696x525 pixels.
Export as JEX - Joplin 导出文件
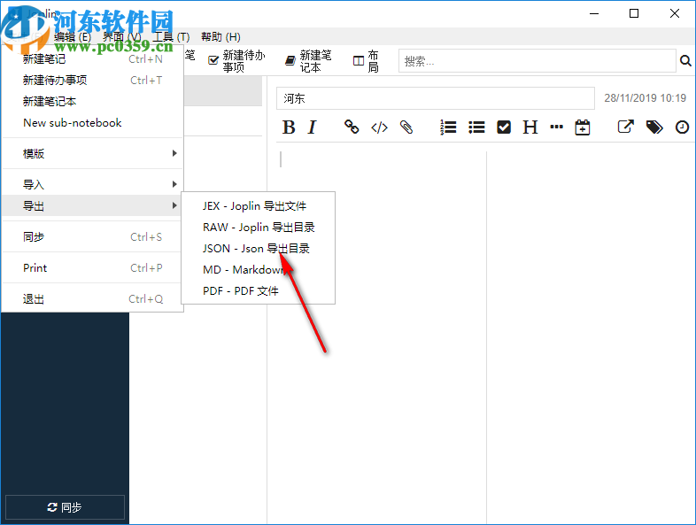[258, 206]
